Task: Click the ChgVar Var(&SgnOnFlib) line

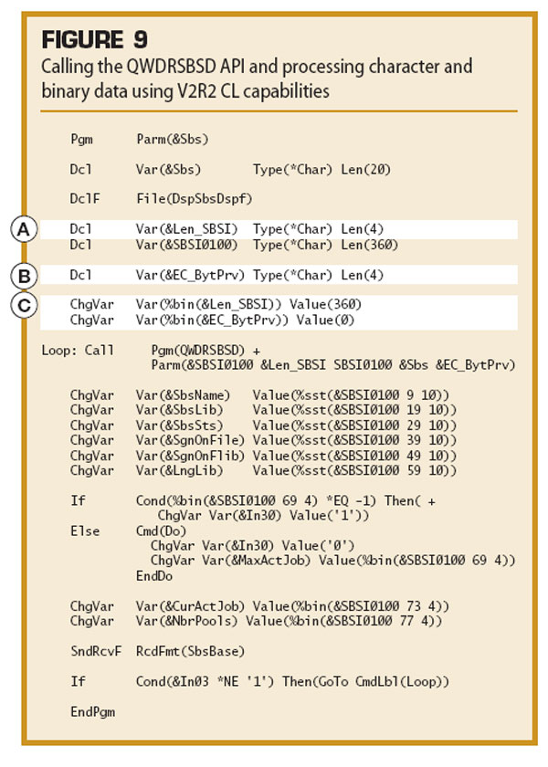Action: (x=263, y=456)
